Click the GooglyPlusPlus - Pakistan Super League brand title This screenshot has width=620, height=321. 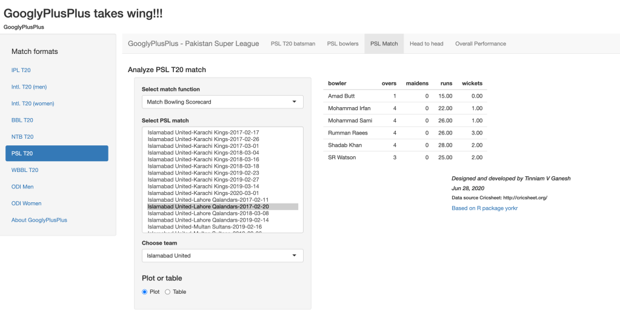193,44
